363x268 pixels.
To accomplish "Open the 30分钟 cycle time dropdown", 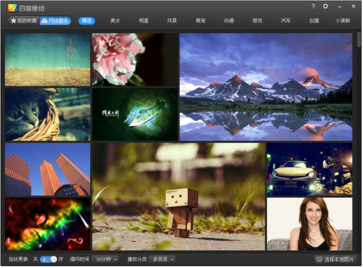I will pyautogui.click(x=106, y=259).
